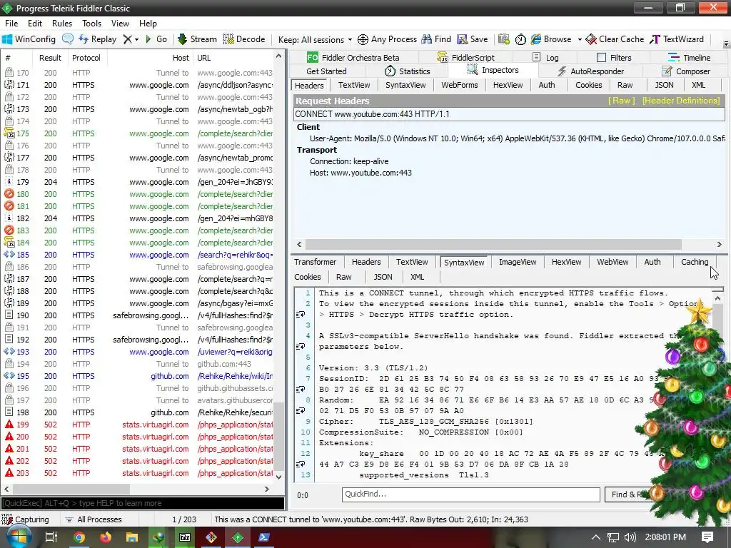Clear Cache using the toolbar button
The image size is (731, 548).
coord(615,39)
